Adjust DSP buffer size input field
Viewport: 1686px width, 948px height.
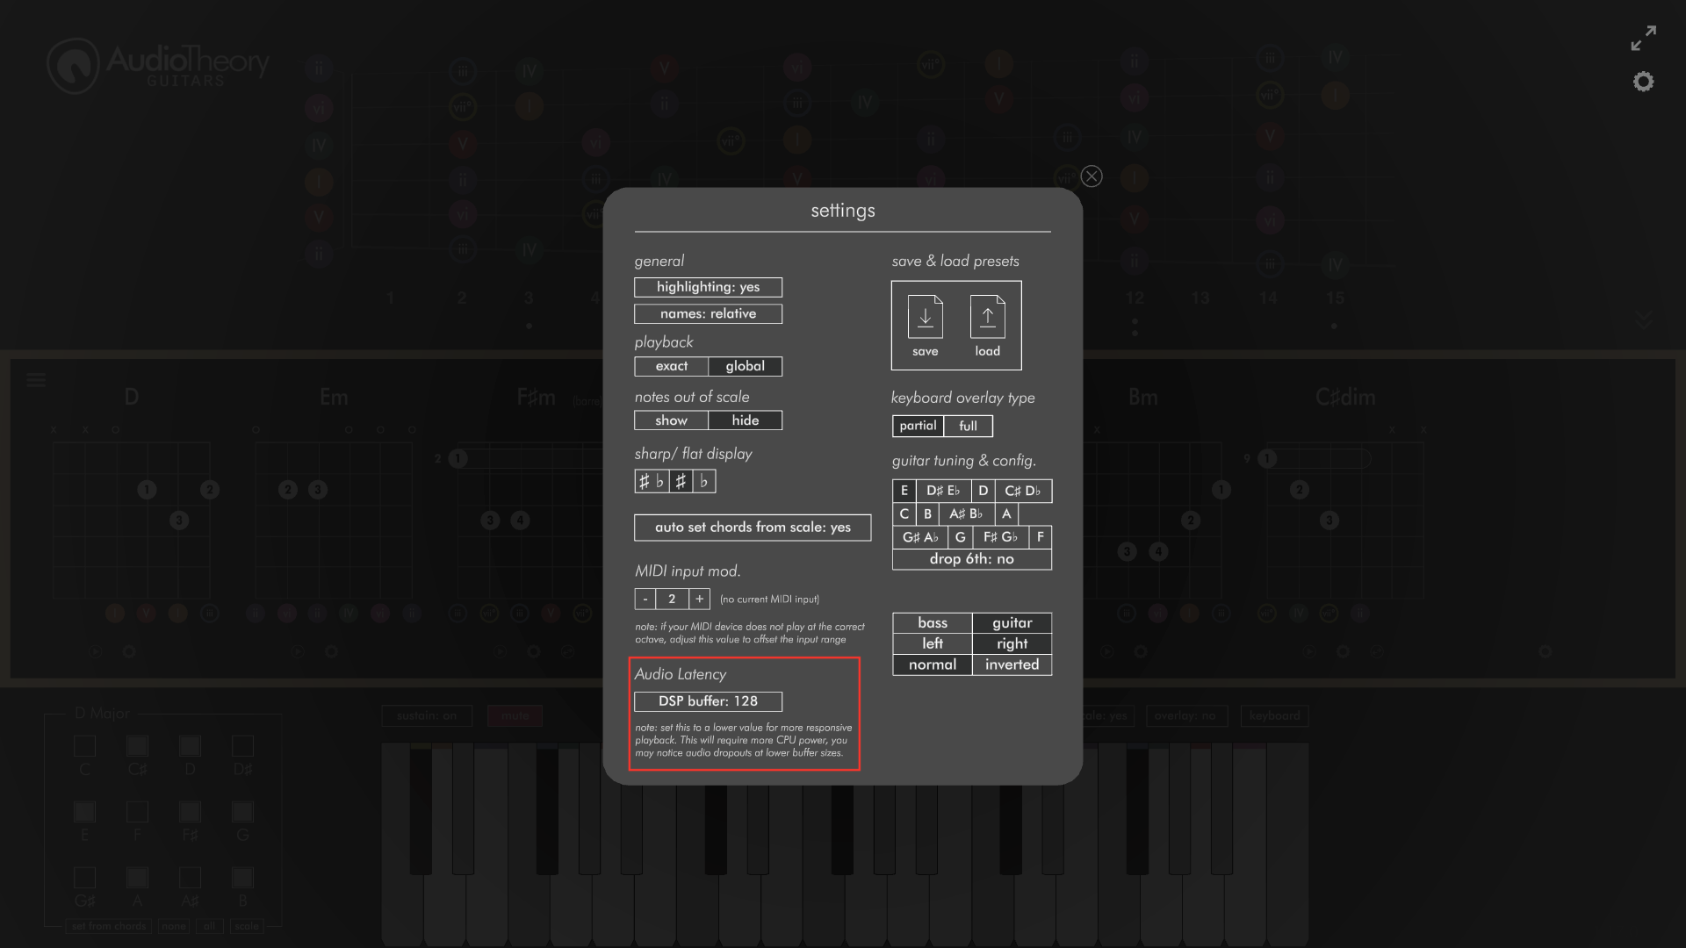[708, 700]
